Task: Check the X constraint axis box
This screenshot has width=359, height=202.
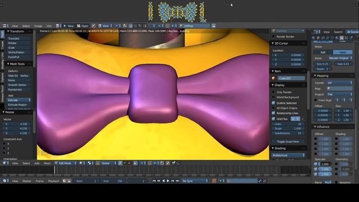Action: click(4, 144)
